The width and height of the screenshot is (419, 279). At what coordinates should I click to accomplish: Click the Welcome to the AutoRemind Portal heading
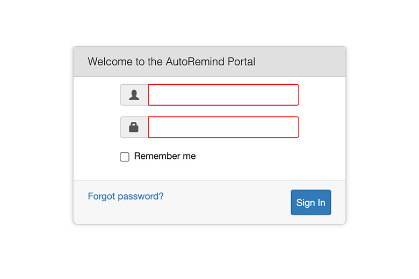tap(171, 62)
